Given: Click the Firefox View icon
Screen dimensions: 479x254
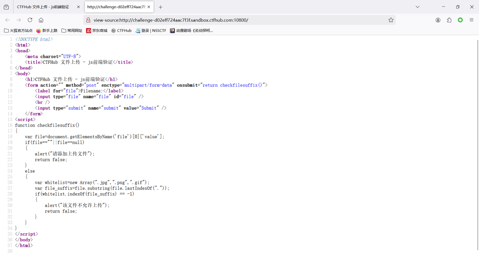Looking at the screenshot, I should pyautogui.click(x=6, y=7).
